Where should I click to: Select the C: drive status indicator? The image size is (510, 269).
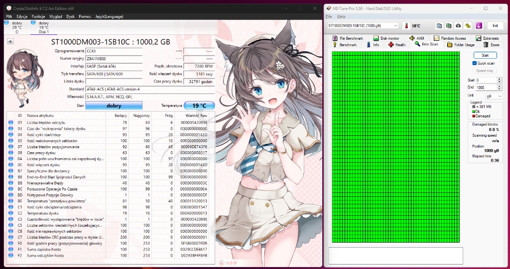pos(16,27)
